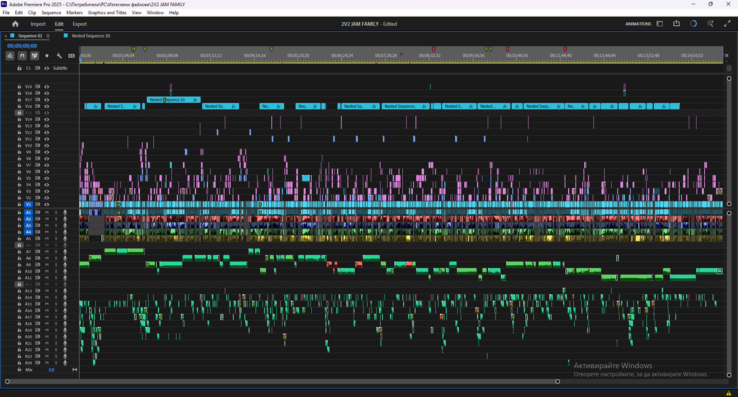The width and height of the screenshot is (738, 397).
Task: Unlock the locked track A6
Action: pos(19,245)
